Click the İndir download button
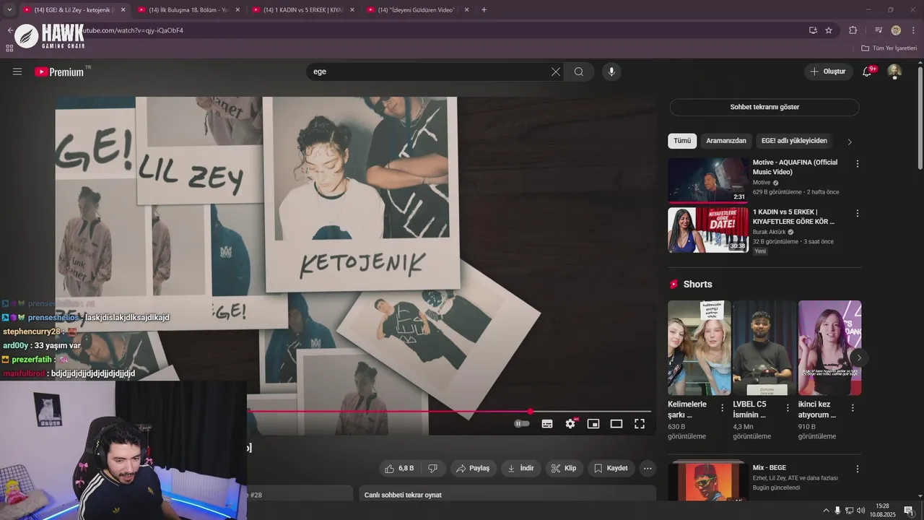 pos(521,468)
